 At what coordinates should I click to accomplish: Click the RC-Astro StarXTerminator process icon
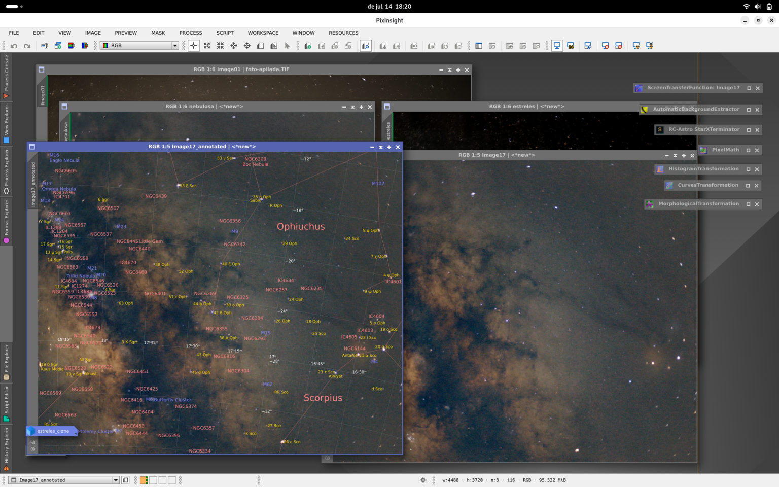pos(660,130)
